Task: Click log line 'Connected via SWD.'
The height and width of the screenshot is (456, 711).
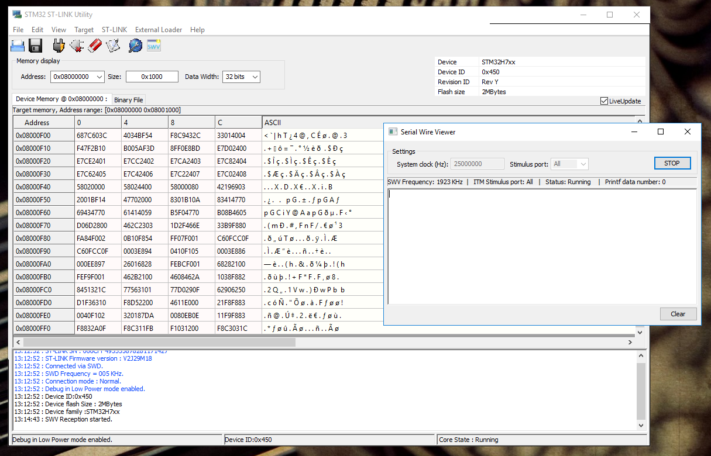Action: (59, 366)
